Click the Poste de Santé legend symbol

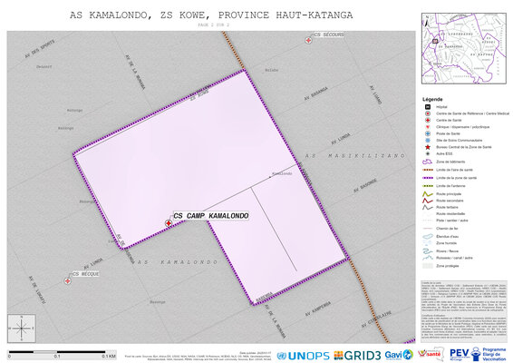427,133
